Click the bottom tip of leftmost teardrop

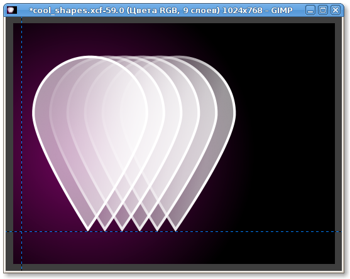tap(88, 230)
